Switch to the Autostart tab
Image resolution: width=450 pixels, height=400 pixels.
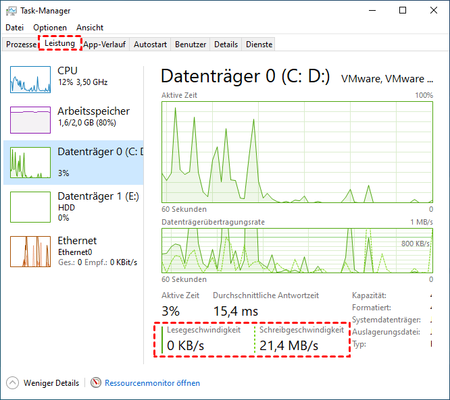click(150, 45)
